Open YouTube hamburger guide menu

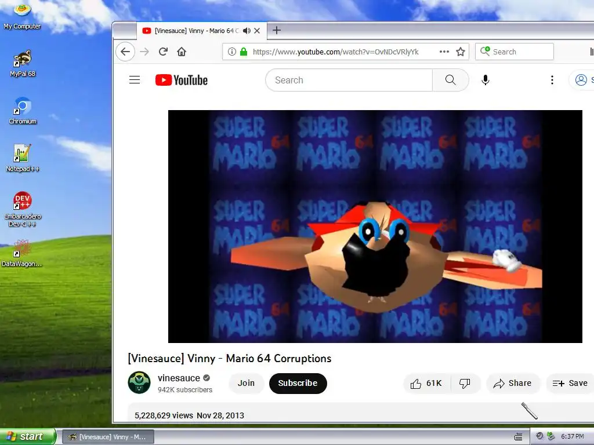coord(135,80)
